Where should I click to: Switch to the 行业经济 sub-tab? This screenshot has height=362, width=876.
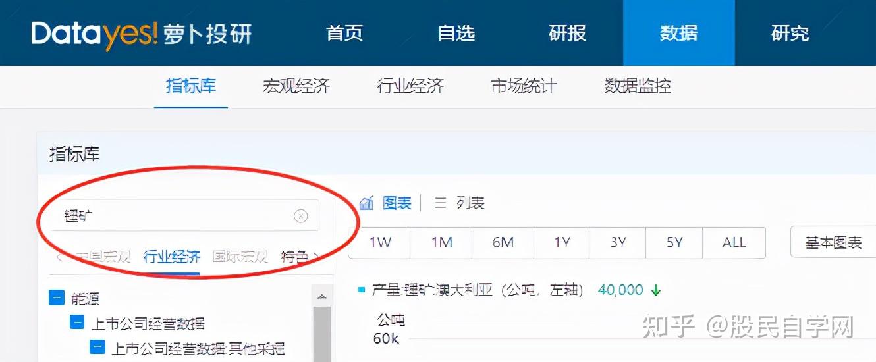[410, 86]
